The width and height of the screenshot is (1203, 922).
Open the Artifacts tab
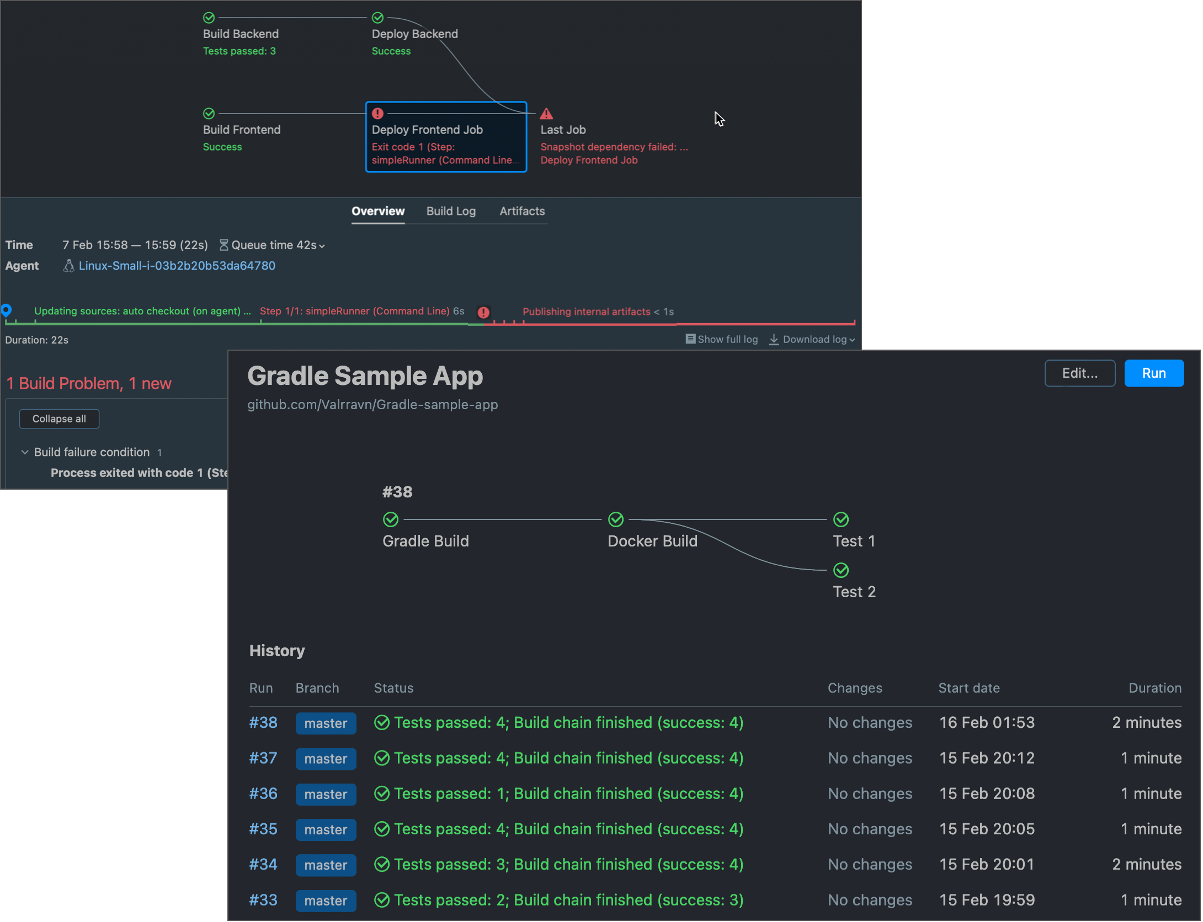coord(521,211)
